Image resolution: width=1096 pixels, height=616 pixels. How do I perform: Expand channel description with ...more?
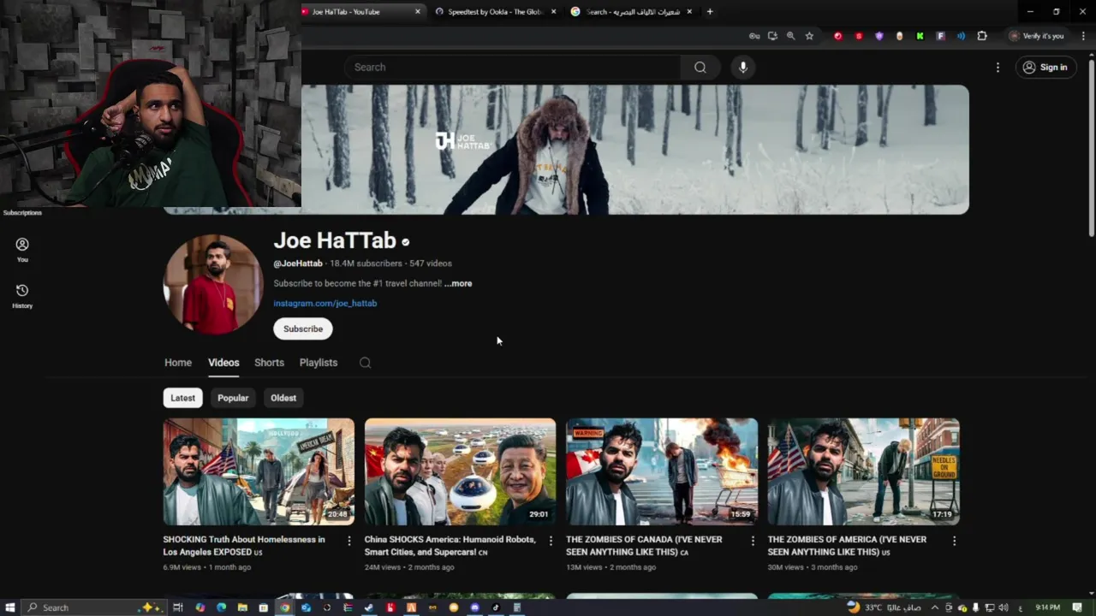458,283
